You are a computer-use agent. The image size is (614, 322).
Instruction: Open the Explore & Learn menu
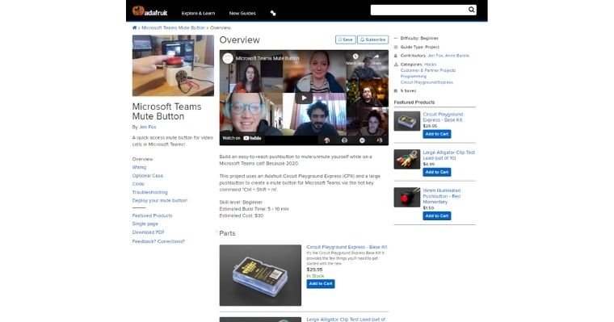198,13
